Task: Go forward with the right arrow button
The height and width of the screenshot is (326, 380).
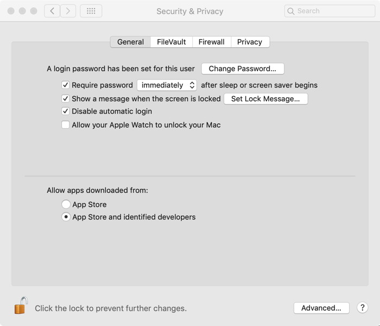Action: [68, 11]
